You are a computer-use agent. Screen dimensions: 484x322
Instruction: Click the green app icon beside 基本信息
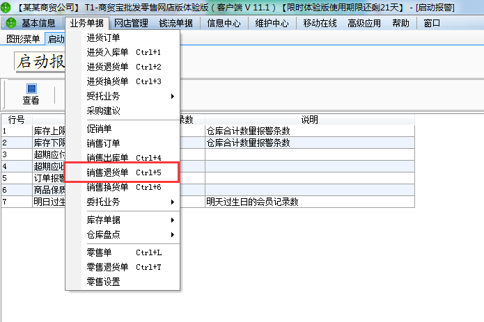click(x=11, y=23)
